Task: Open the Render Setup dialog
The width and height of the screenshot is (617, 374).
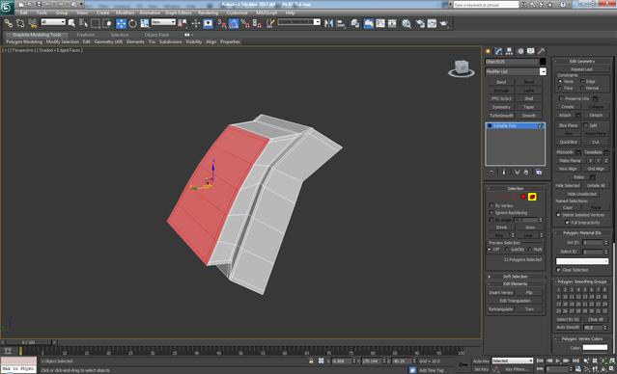Action: [x=420, y=23]
